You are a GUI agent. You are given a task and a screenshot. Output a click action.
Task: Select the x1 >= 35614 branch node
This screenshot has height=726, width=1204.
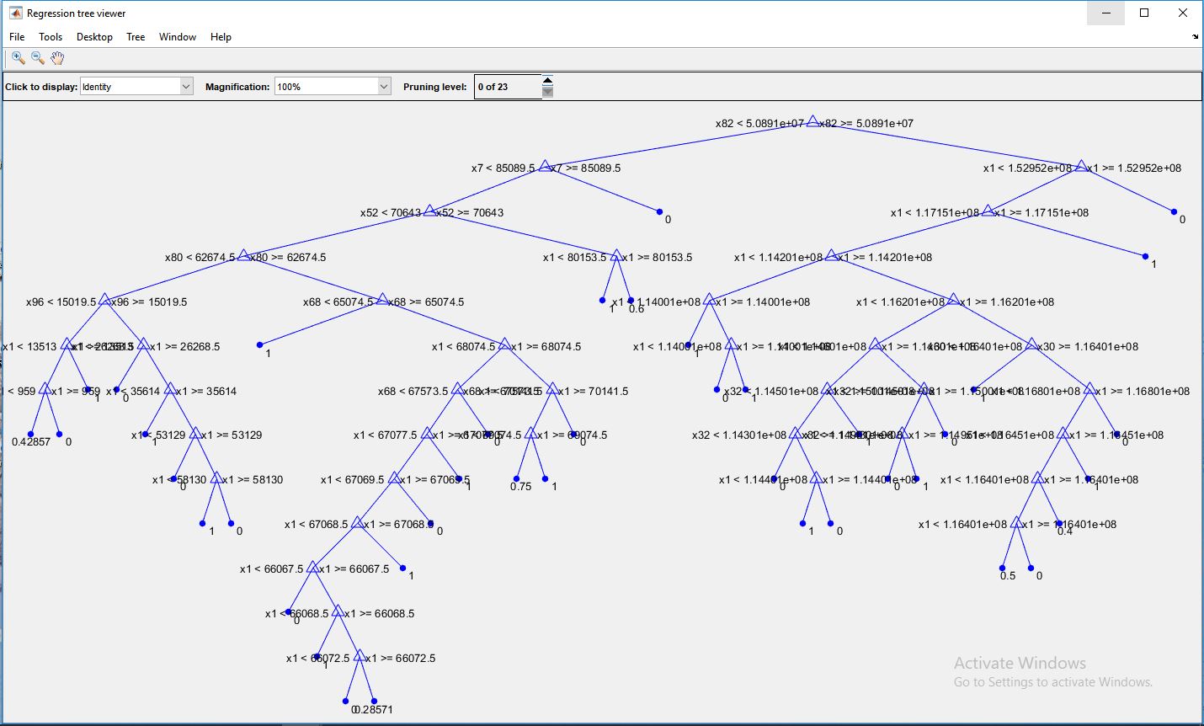tap(170, 390)
